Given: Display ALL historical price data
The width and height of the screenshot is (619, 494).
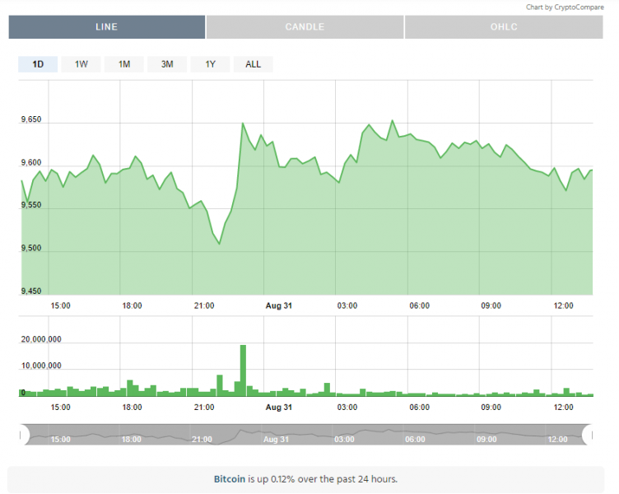Looking at the screenshot, I should pyautogui.click(x=253, y=64).
